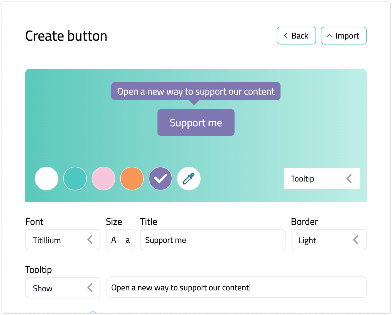This screenshot has height=315, width=392.
Task: Select the pink color swatch
Action: coord(103,179)
